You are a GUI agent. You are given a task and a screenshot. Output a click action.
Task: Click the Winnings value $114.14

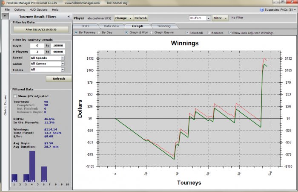coord(51,130)
